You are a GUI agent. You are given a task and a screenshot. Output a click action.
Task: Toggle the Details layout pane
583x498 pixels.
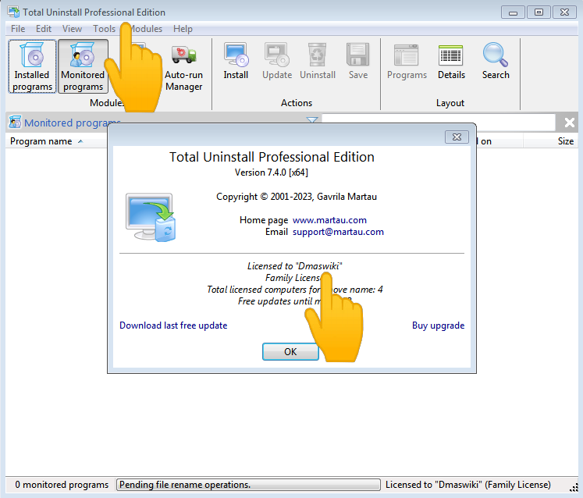pyautogui.click(x=451, y=62)
